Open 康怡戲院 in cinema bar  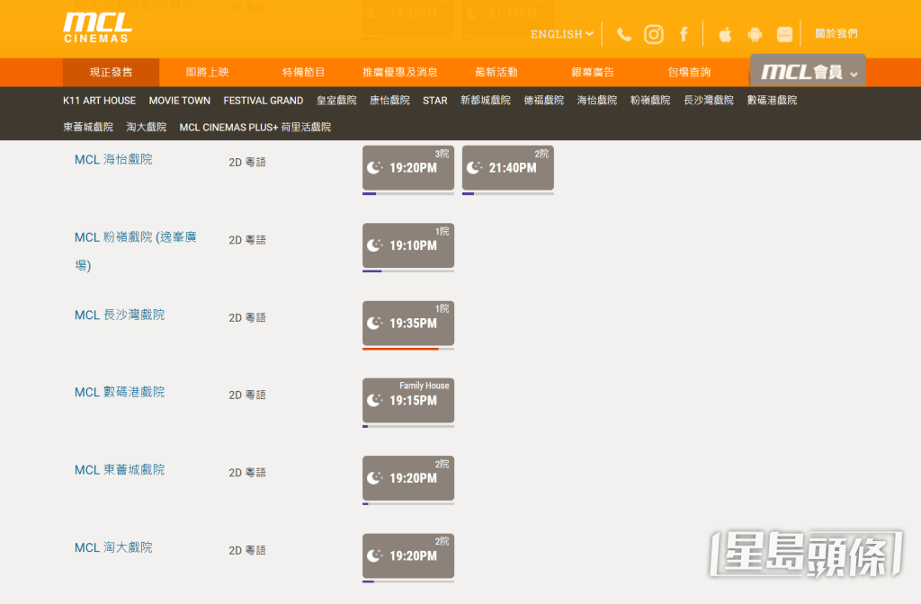(389, 101)
